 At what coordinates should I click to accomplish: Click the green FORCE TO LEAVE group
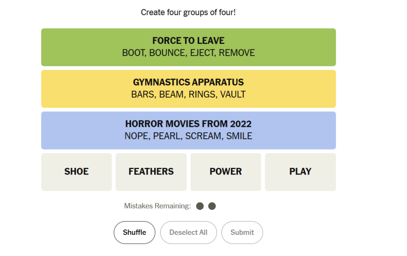pyautogui.click(x=188, y=47)
